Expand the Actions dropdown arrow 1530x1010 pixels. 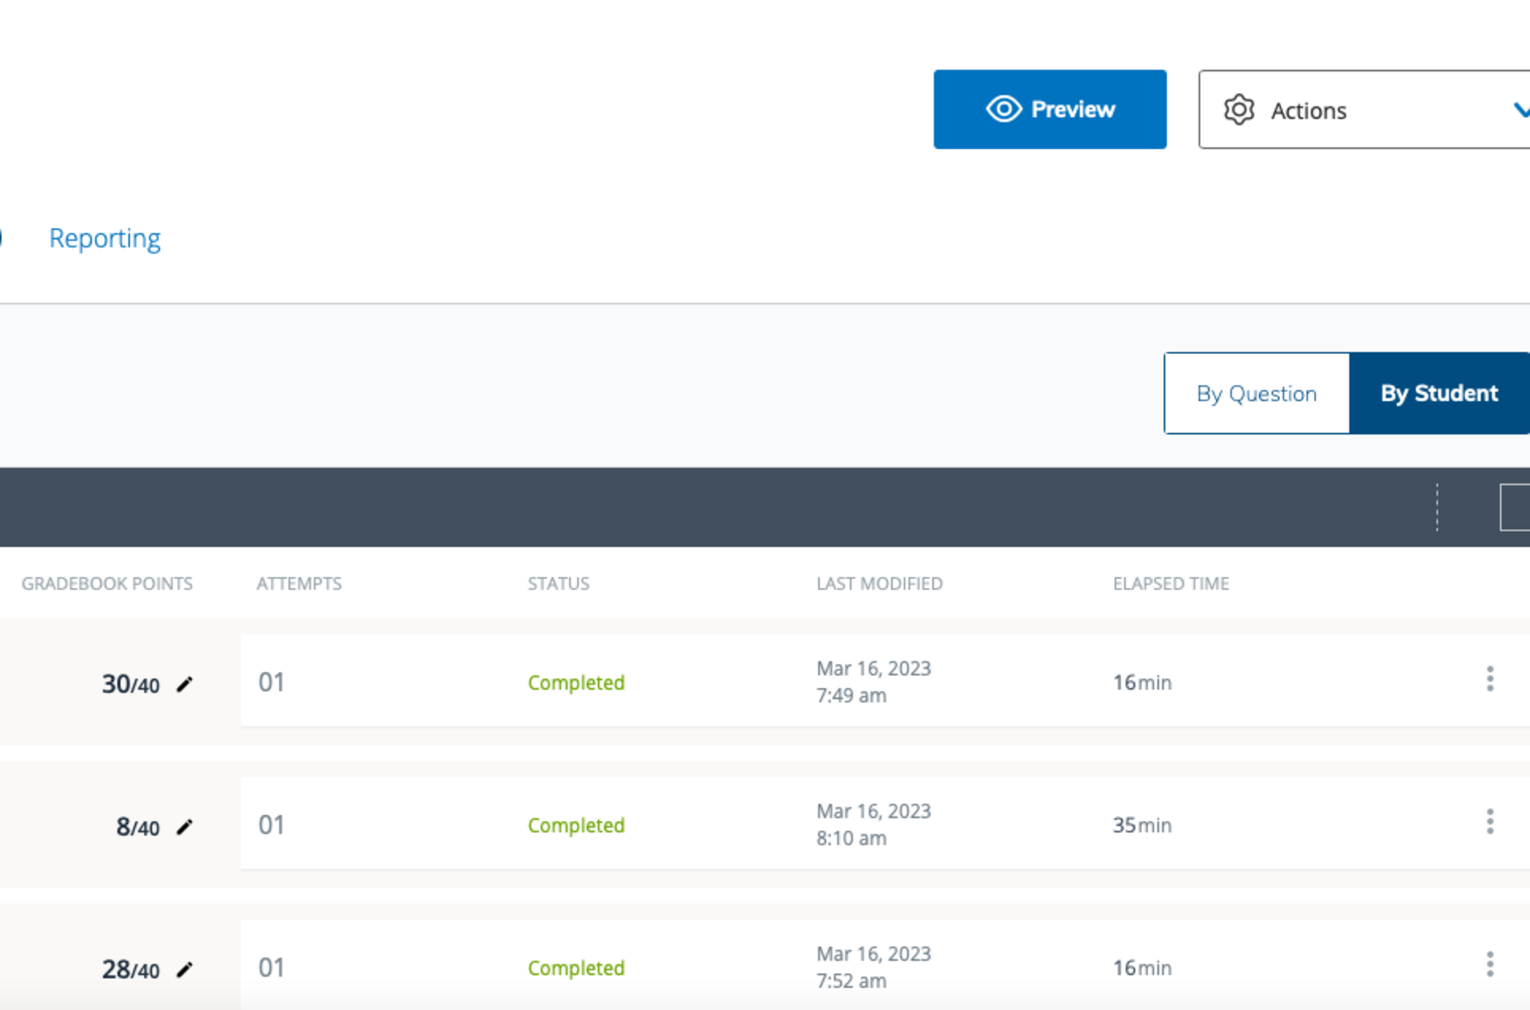pos(1520,110)
